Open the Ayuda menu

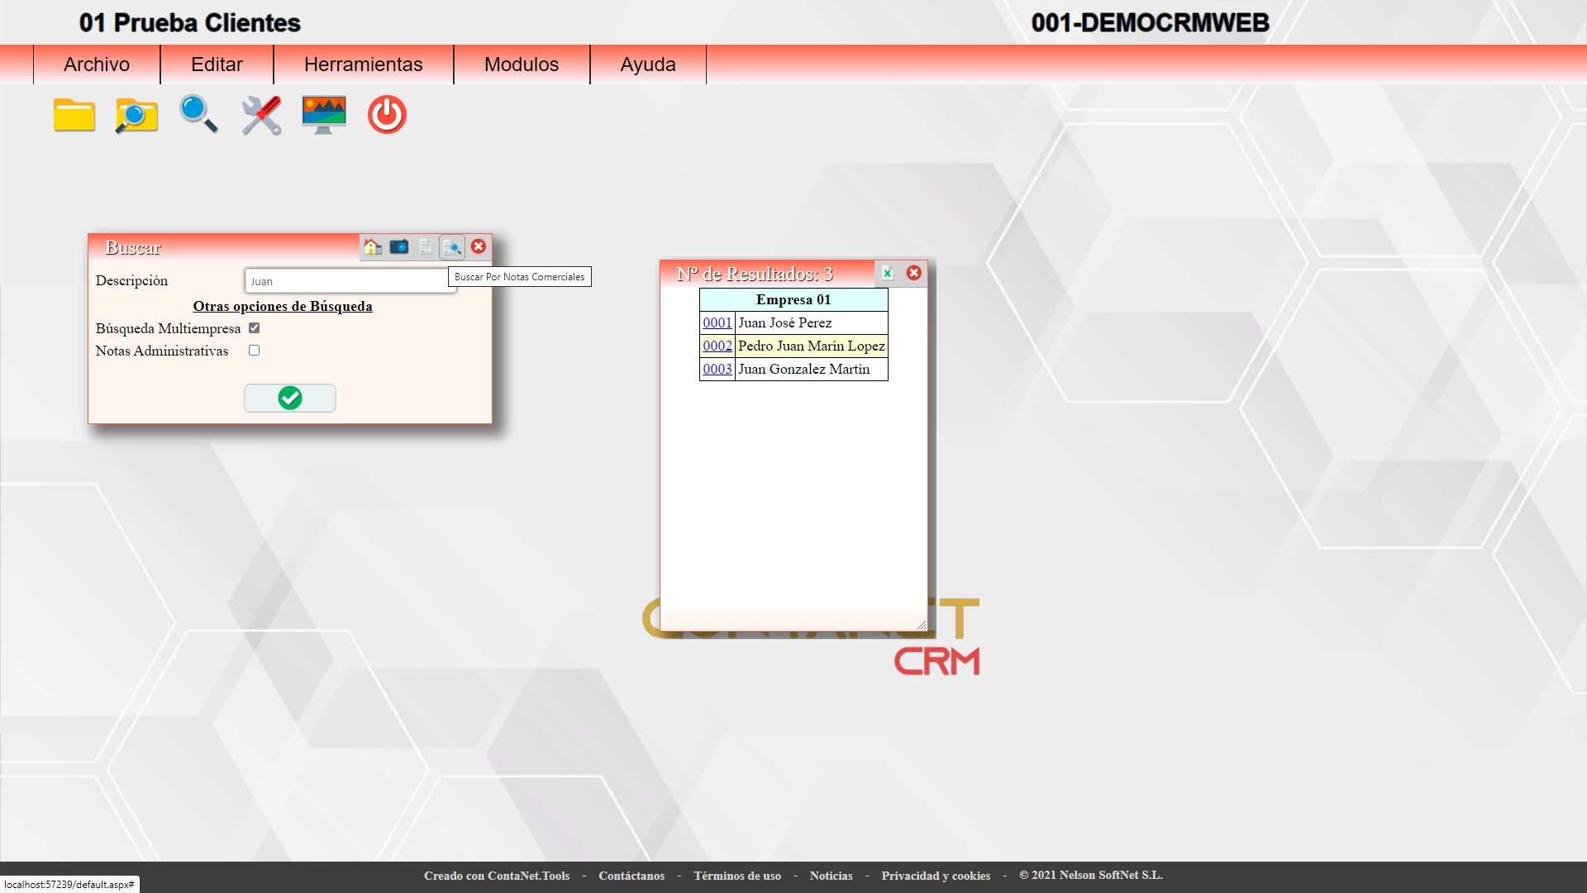pos(648,64)
